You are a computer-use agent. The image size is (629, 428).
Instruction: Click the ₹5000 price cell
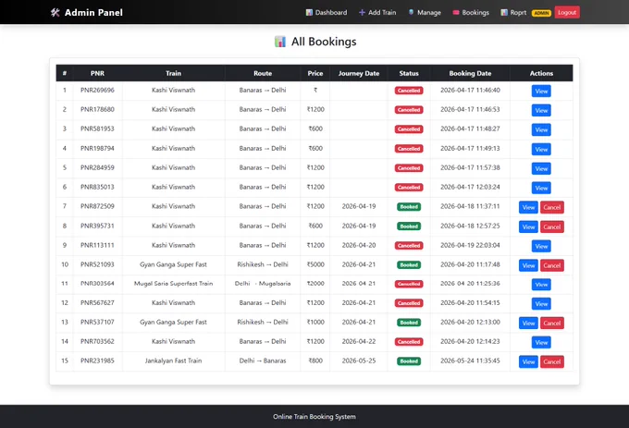click(315, 264)
